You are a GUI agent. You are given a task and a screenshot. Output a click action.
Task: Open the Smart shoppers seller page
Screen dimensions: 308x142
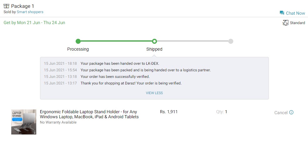pos(30,12)
